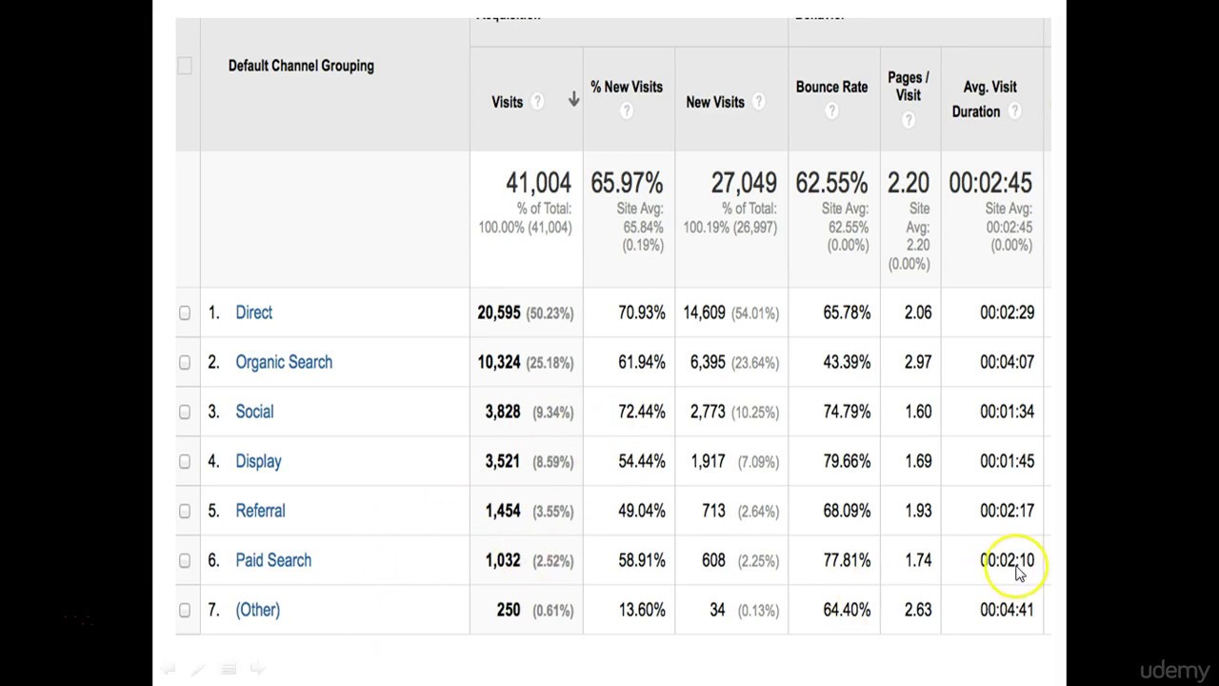Open the (Other) channel link
The image size is (1219, 686).
pyautogui.click(x=257, y=610)
